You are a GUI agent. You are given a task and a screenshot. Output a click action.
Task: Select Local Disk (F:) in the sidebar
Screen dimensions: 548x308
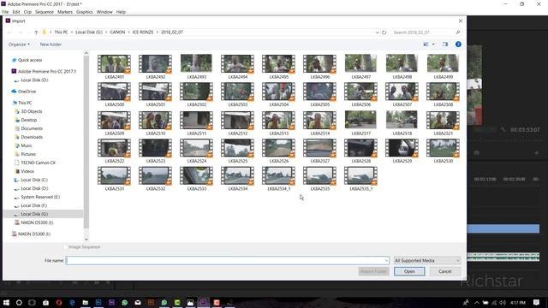tap(33, 205)
